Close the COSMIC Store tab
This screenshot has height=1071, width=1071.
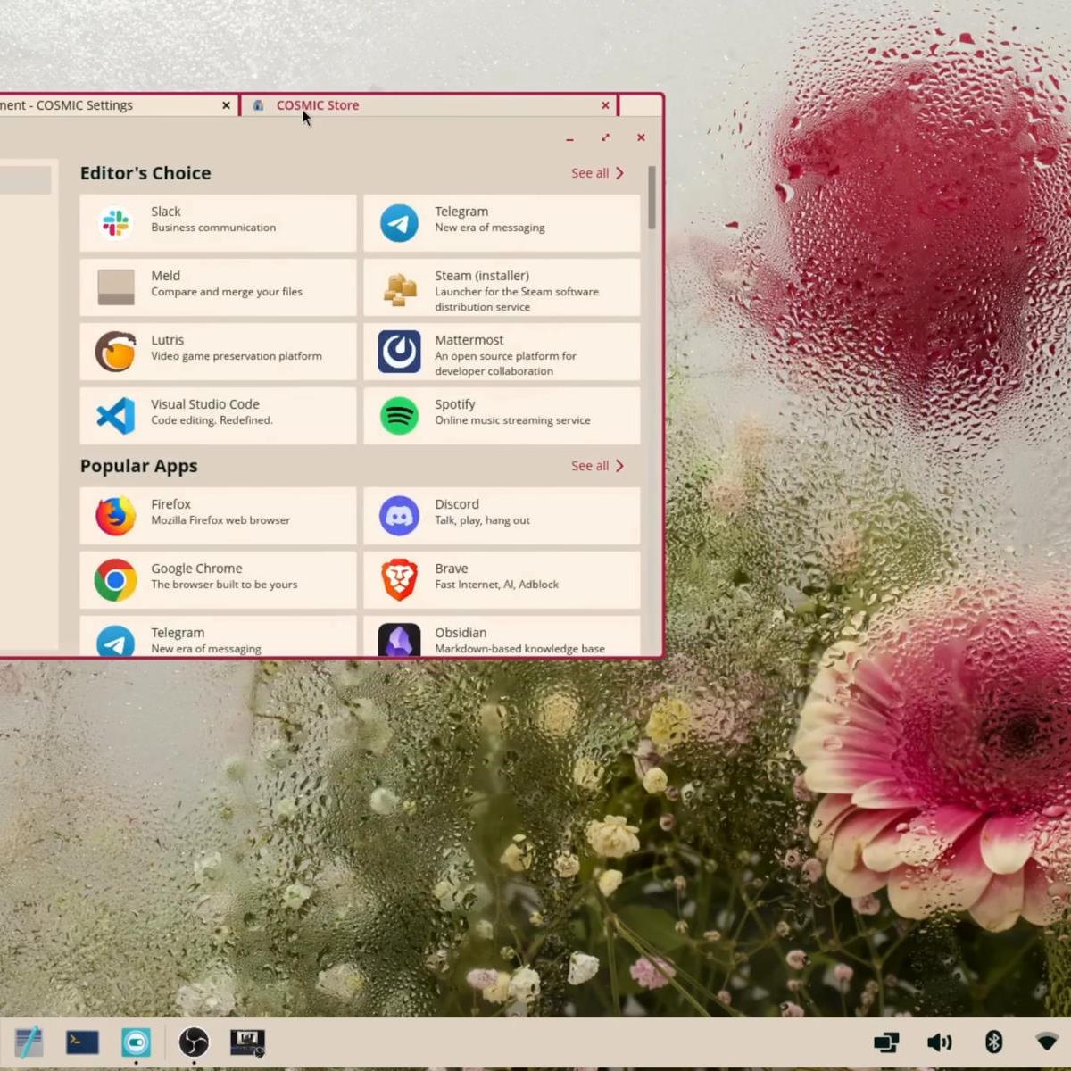pos(605,105)
